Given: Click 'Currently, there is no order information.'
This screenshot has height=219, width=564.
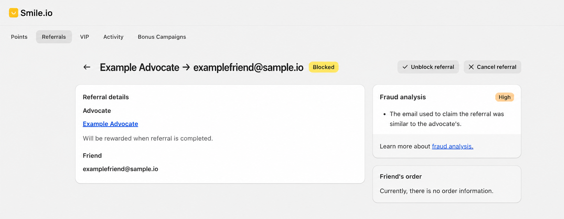Looking at the screenshot, I should (436, 191).
